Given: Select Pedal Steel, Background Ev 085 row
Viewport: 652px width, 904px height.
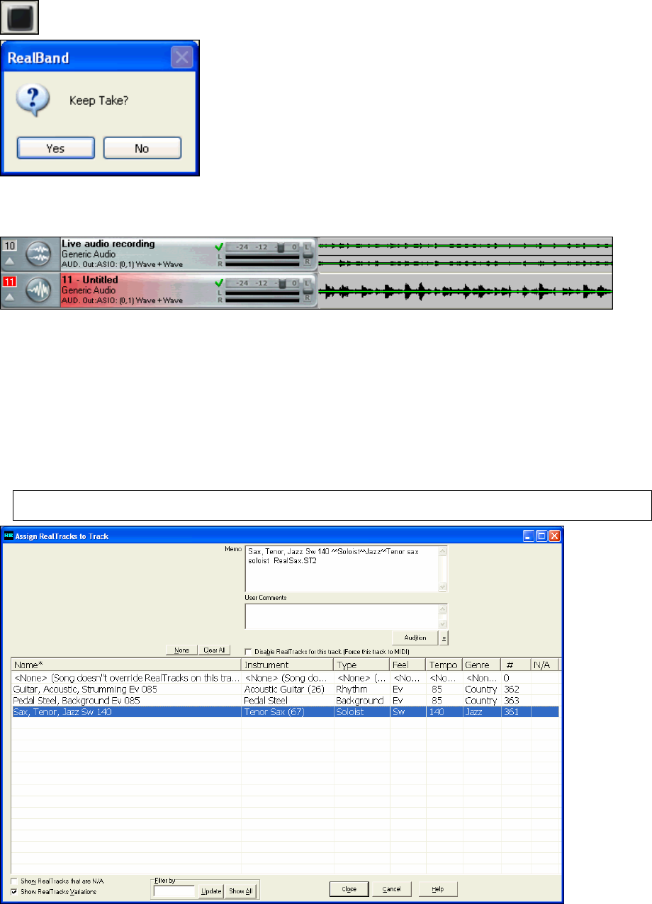Looking at the screenshot, I should tap(285, 700).
